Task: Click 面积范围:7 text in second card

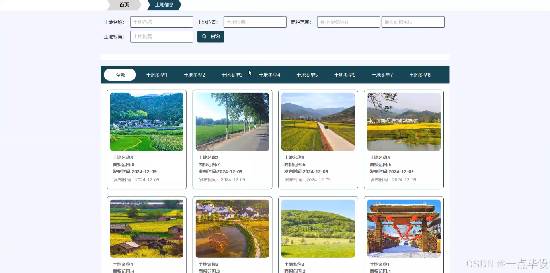Action: 209,165
